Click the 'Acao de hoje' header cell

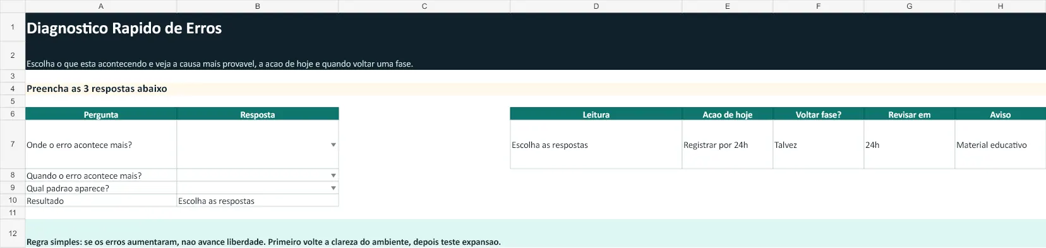click(728, 114)
